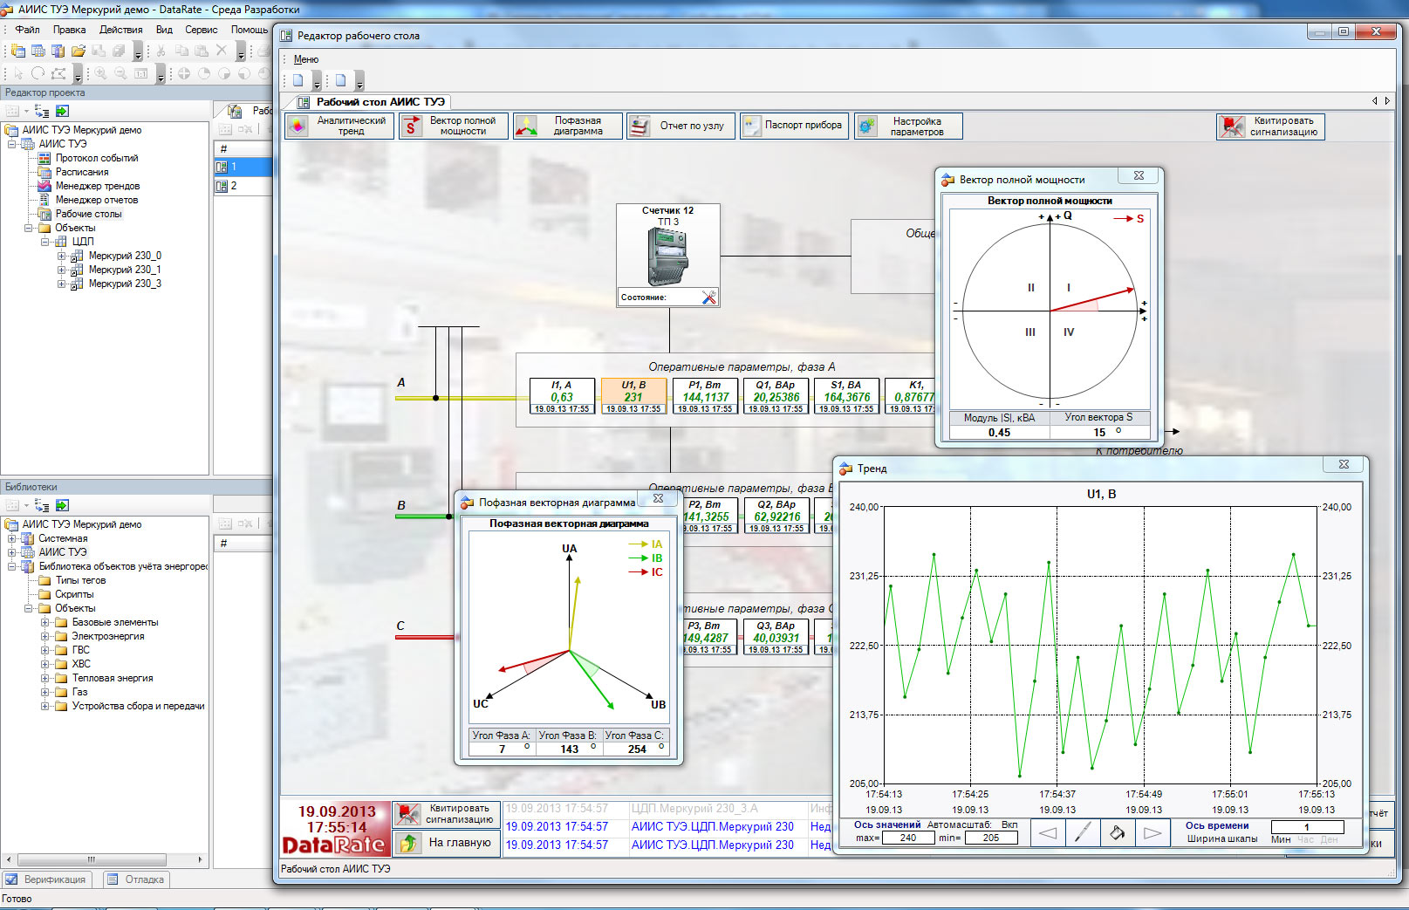Toggle Автомасштаб Вкл in Тренд panel
Viewport: 1409px width, 910px height.
pyautogui.click(x=1009, y=824)
